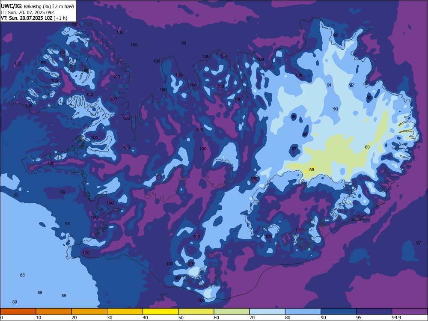Screen dimensions: 428x321
Task: Select the '60' value in the yellow-green map area
Action: click(x=367, y=147)
